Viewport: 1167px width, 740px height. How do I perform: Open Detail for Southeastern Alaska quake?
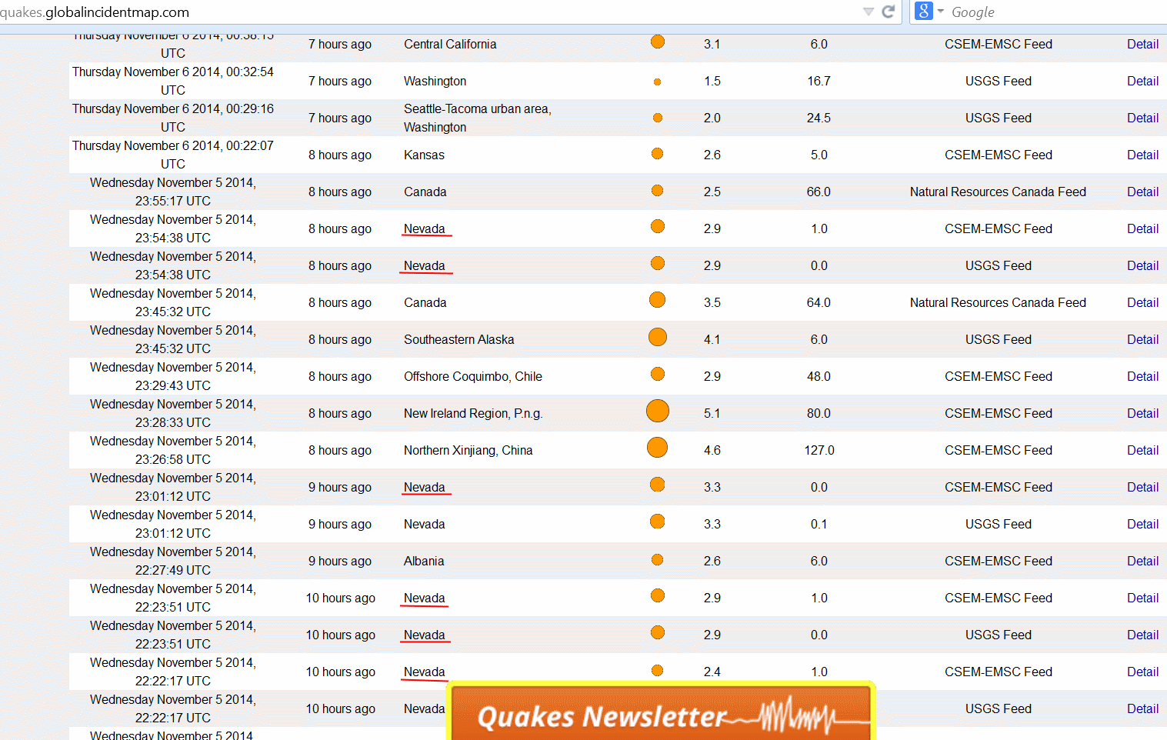1142,339
